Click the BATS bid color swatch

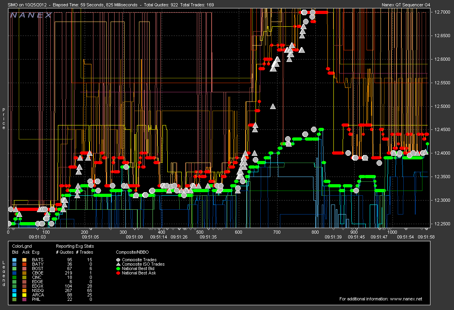(x=15, y=260)
